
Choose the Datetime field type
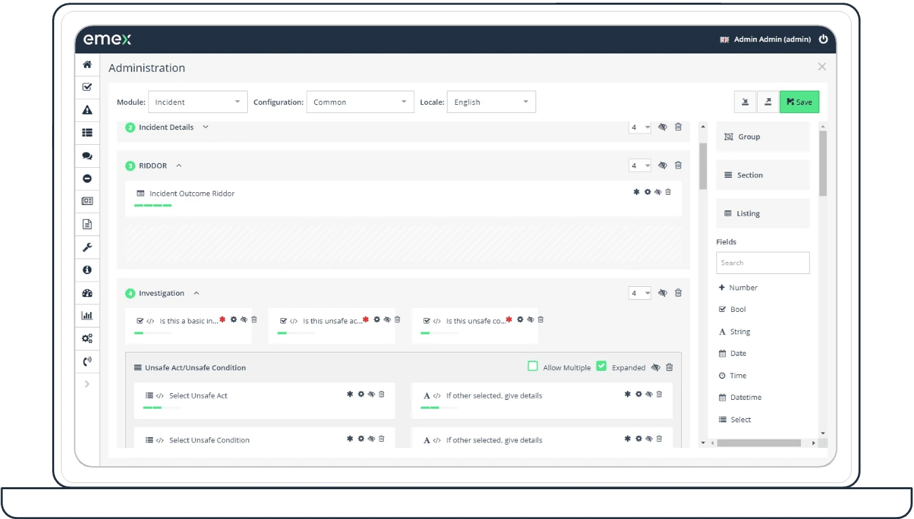pyautogui.click(x=740, y=397)
